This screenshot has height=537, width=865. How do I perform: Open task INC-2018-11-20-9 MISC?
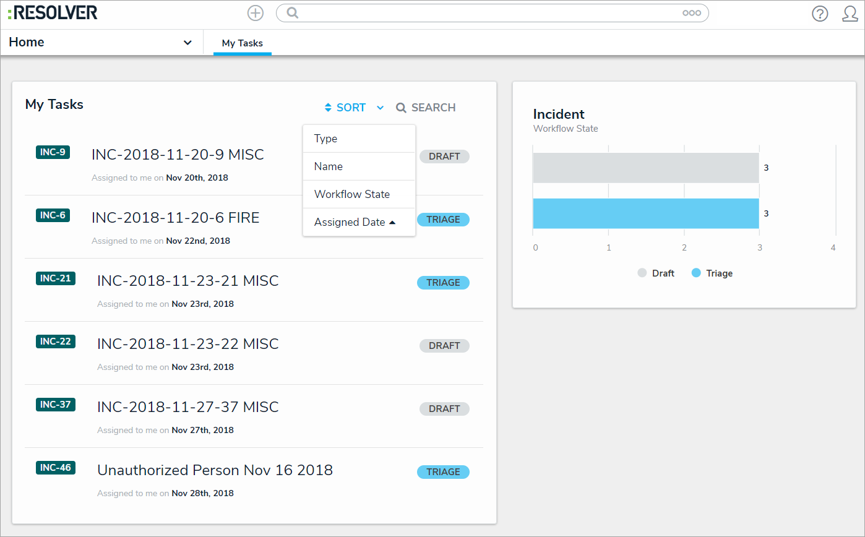178,155
